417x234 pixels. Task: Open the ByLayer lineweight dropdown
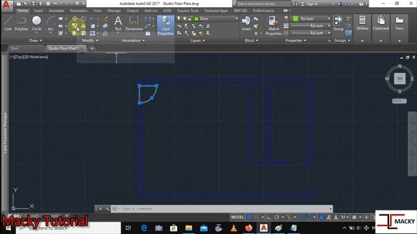pos(329,26)
